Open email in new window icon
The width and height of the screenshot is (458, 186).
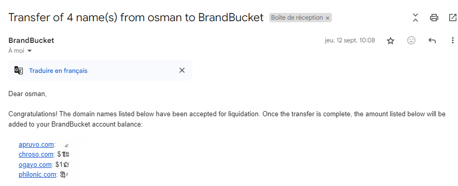point(452,18)
